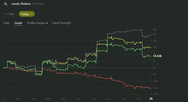This screenshot has height=102, width=188.
Task: Click the red line's endpoint near -15$
Action: tap(151, 88)
